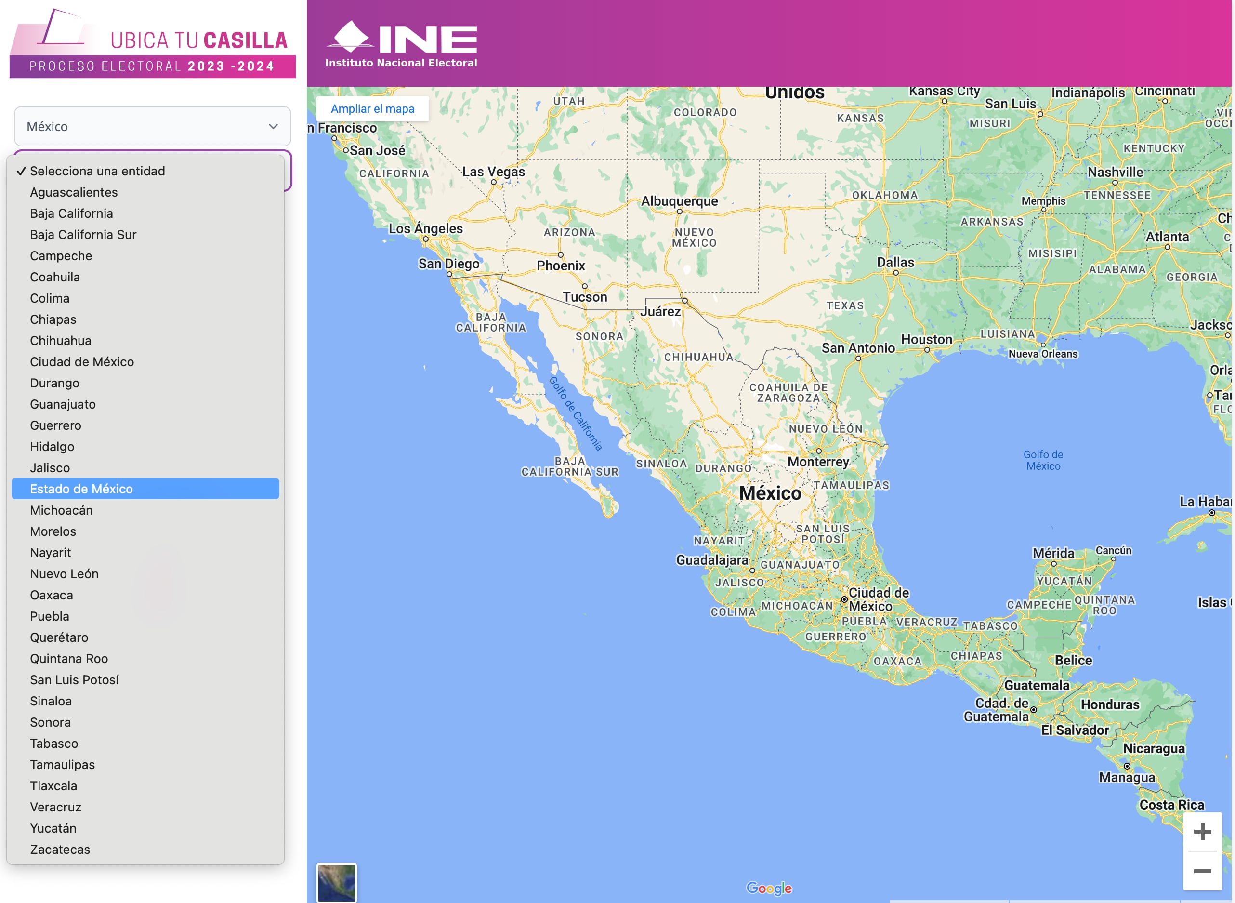Click the Google logo on map
This screenshot has width=1235, height=903.
(x=769, y=888)
